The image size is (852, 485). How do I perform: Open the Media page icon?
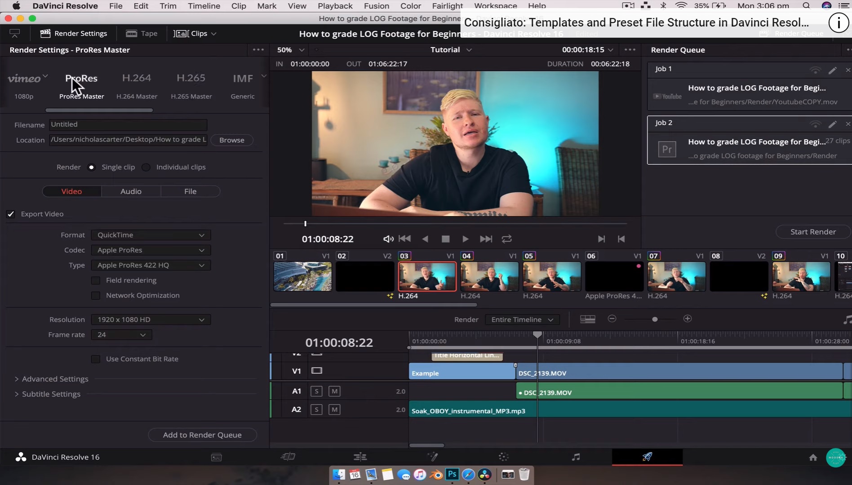(216, 457)
